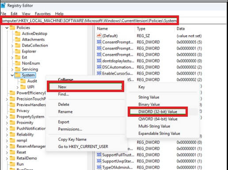The height and width of the screenshot is (170, 228).
Task: Click the UIPI folder icon
Action: click(x=23, y=87)
